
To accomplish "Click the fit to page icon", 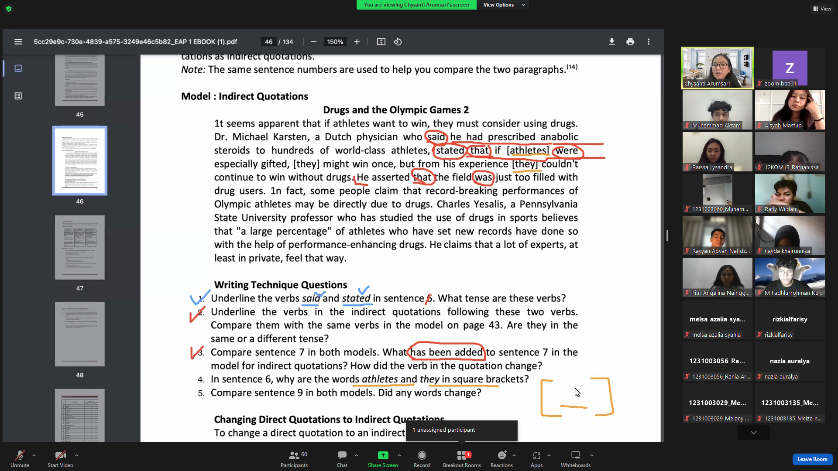I will (381, 42).
